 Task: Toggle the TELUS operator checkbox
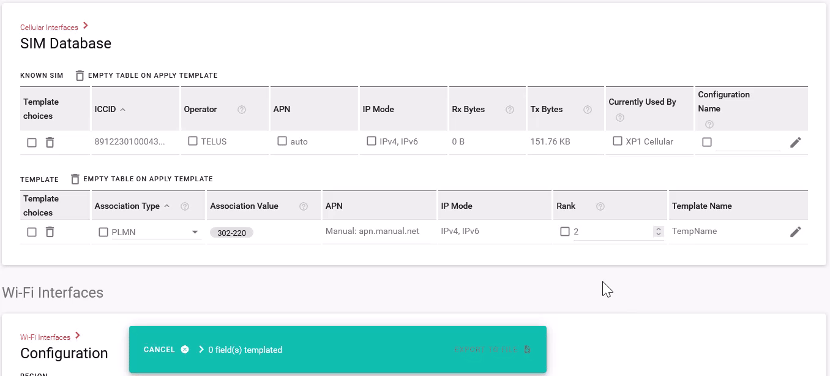click(193, 141)
